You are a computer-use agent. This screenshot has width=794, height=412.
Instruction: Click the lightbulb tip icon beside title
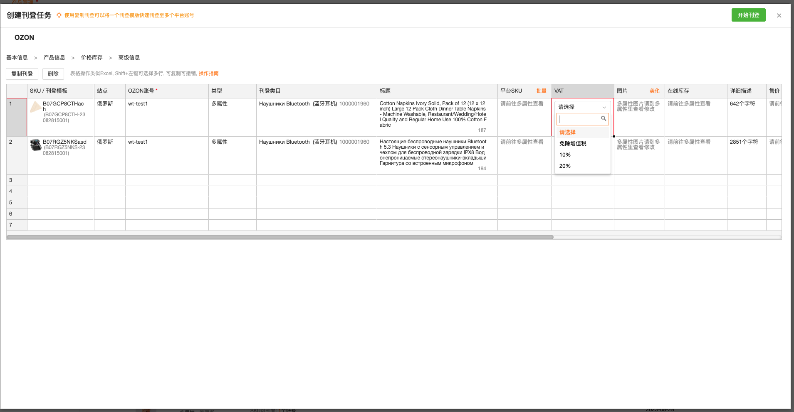point(59,15)
